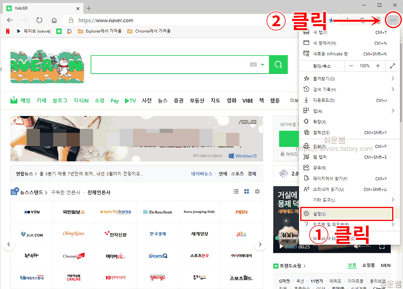Select 컬렉션(E) menu item
The height and width of the screenshot is (289, 403).
[x=349, y=132]
